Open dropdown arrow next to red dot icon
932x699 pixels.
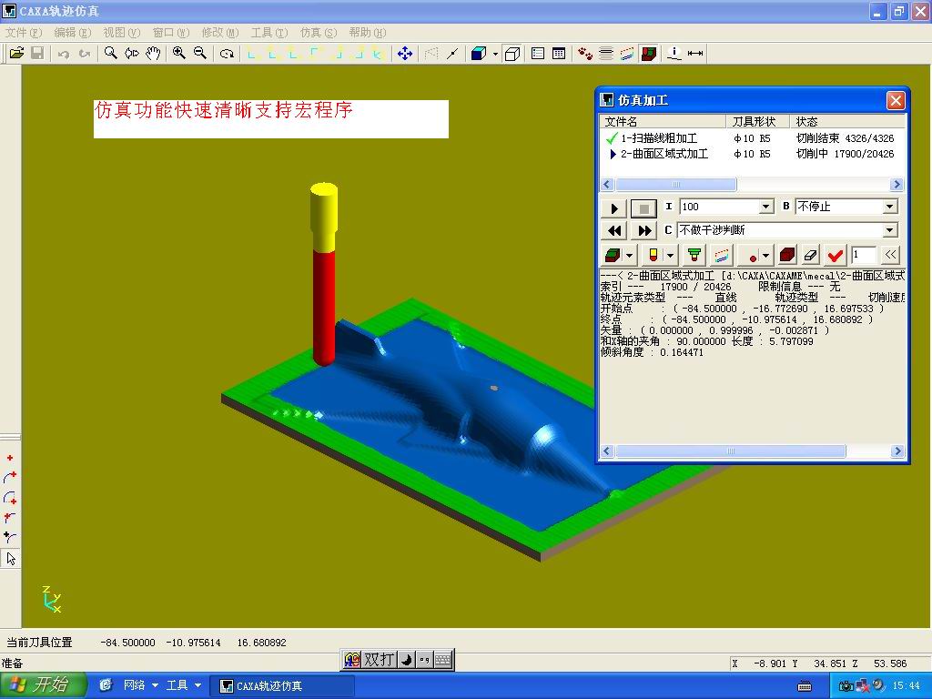coord(766,256)
